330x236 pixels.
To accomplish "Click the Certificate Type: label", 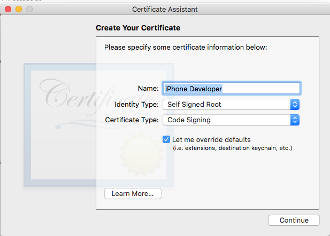I will point(132,120).
